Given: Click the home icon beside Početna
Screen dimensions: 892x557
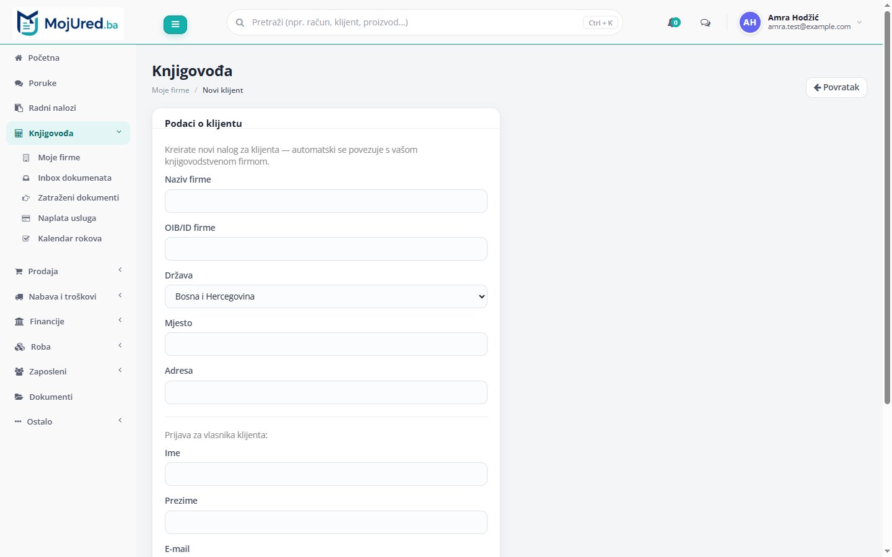Looking at the screenshot, I should tap(19, 58).
